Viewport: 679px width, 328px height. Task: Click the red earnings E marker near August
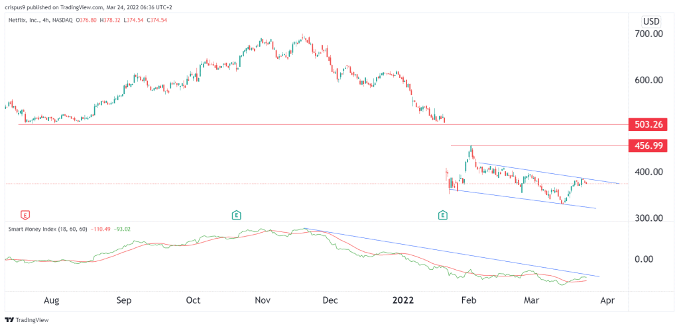(x=25, y=214)
